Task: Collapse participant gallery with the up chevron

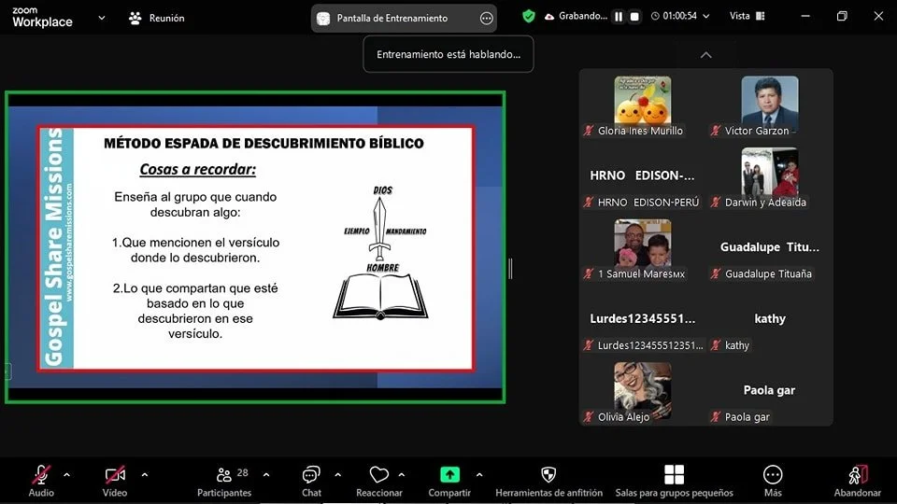Action: tap(706, 55)
